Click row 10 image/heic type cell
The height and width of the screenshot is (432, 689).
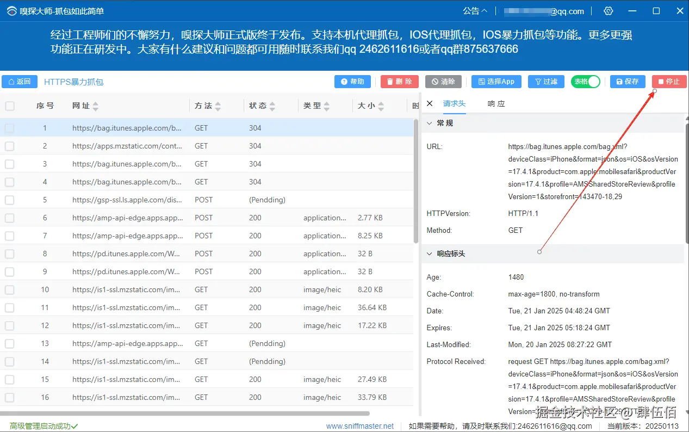(322, 289)
